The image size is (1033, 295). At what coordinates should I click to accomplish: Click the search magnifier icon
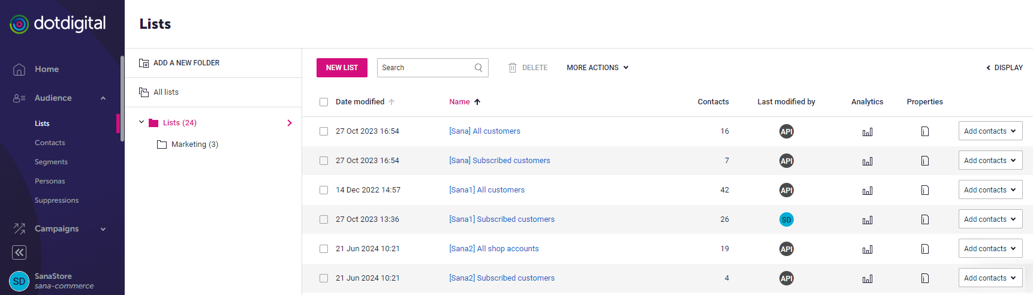pos(478,68)
